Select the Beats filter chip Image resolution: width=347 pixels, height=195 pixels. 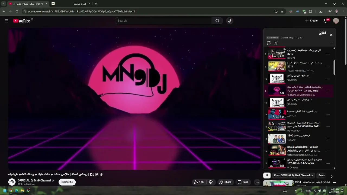tap(322, 175)
